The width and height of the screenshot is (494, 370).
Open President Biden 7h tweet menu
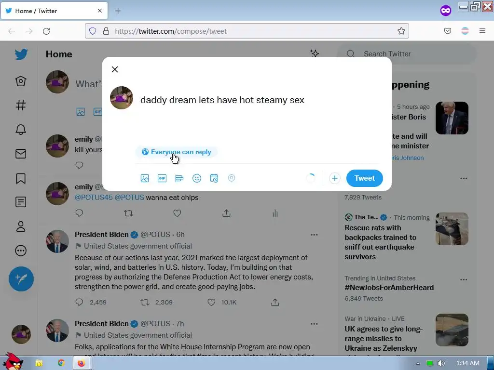click(314, 324)
